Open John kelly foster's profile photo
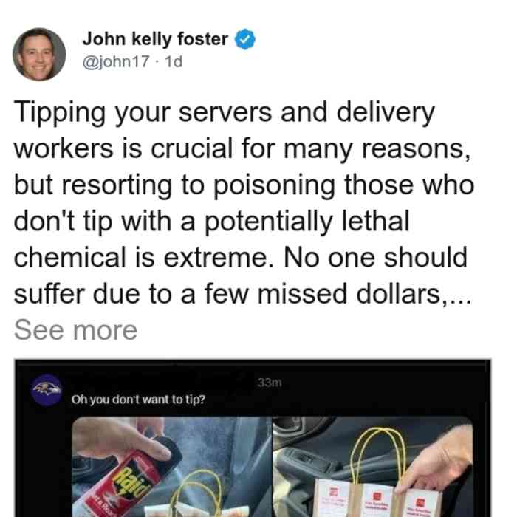Screen dimensions: 517x517 [39, 54]
